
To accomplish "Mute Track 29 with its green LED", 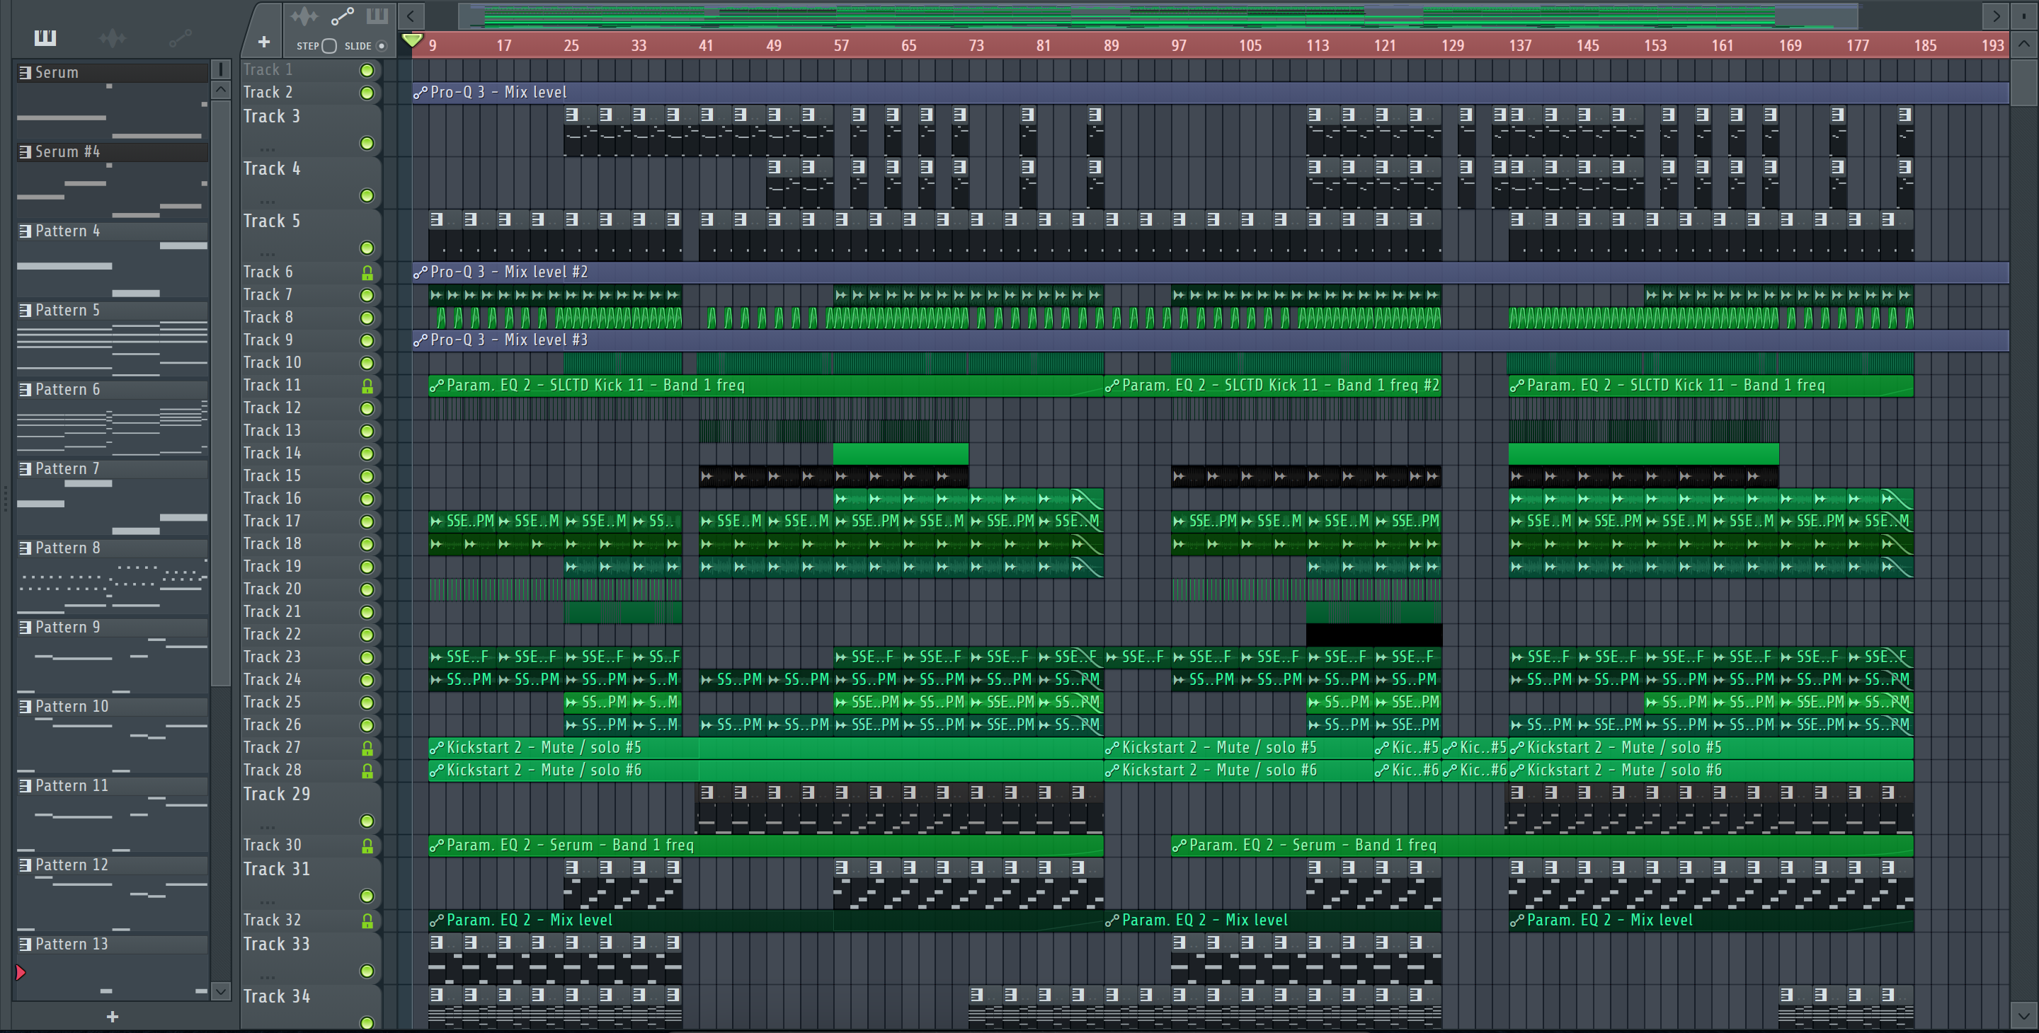I will [367, 821].
